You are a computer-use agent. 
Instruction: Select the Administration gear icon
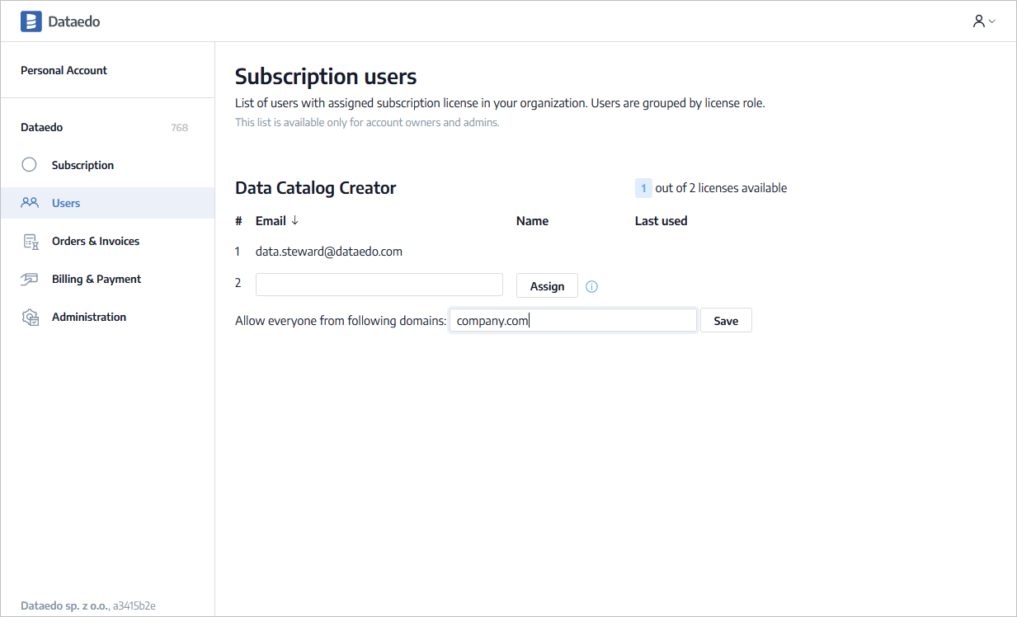click(31, 318)
